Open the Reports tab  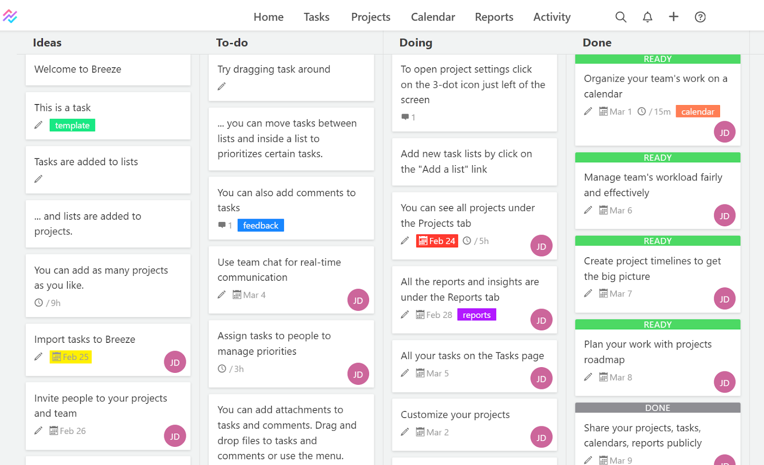(x=494, y=17)
